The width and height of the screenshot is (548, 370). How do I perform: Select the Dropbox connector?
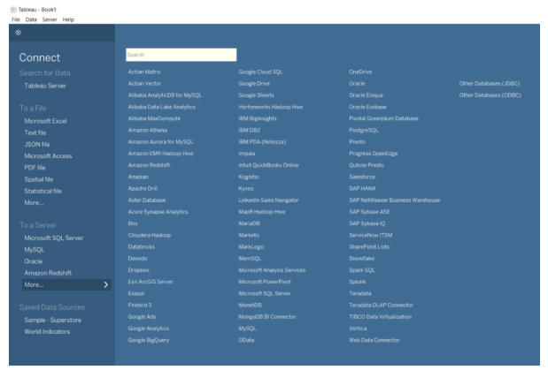(138, 270)
